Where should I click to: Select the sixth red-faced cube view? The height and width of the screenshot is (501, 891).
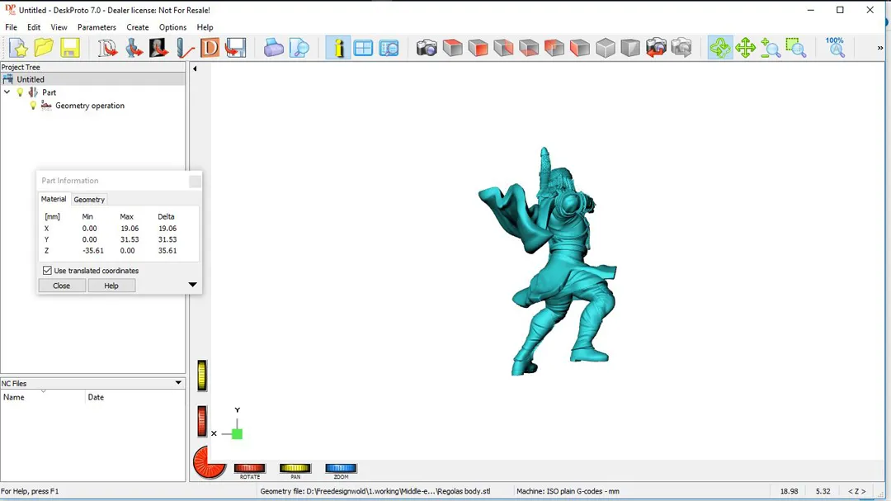coord(580,48)
